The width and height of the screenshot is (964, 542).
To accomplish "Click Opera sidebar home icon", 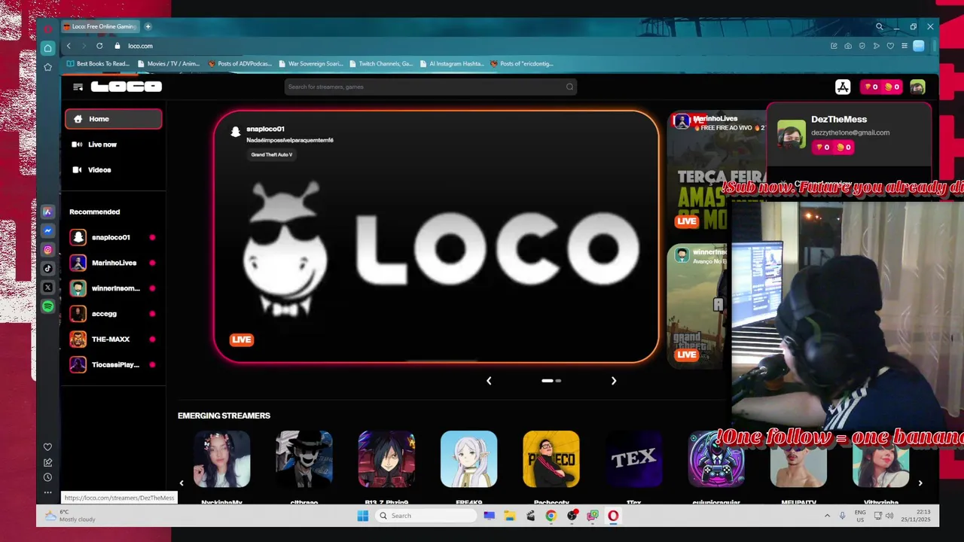I will pyautogui.click(x=47, y=48).
